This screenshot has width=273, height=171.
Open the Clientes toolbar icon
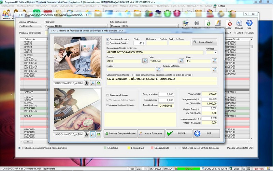click(6, 14)
